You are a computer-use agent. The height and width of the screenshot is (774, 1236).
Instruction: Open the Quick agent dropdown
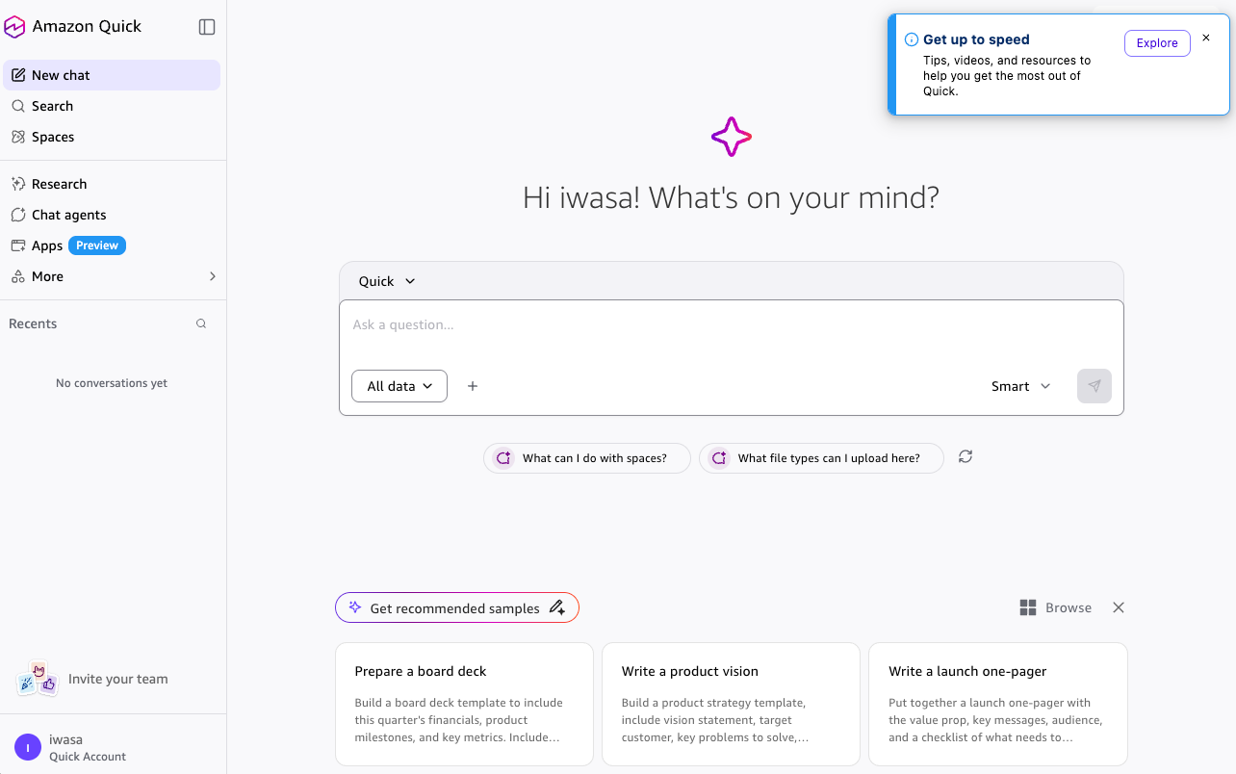(387, 281)
